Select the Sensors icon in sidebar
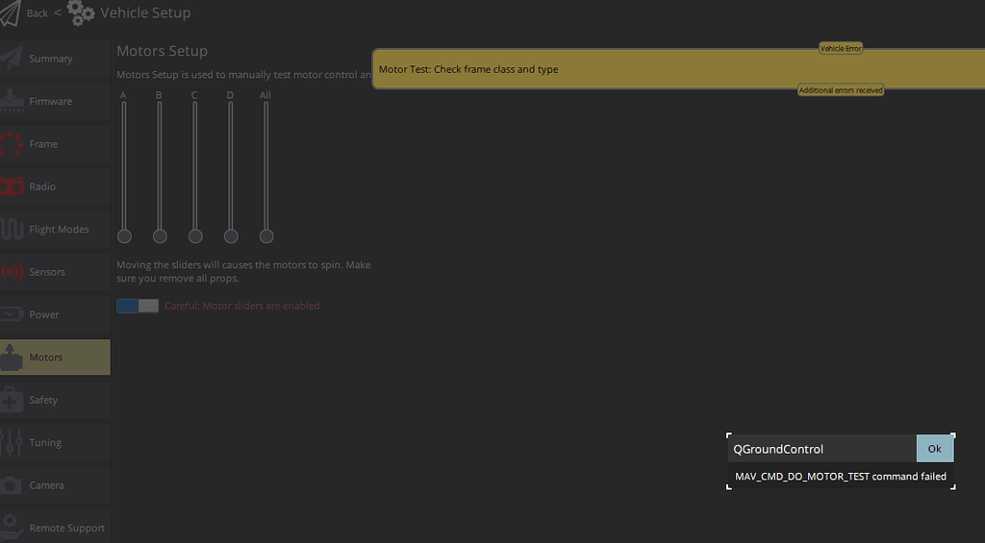 coord(12,272)
